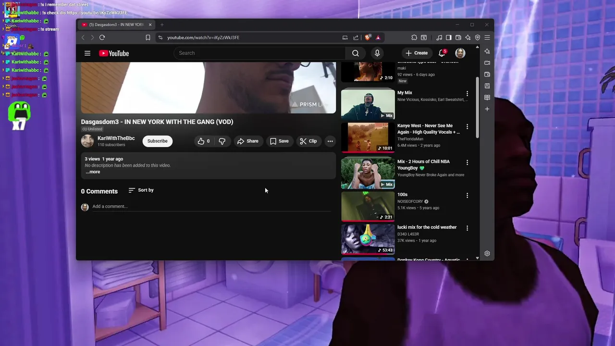Open the 100s video thumbnail
The height and width of the screenshot is (346, 615).
[x=368, y=206]
